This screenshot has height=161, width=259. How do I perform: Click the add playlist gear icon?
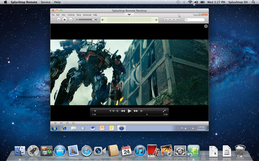point(55,123)
